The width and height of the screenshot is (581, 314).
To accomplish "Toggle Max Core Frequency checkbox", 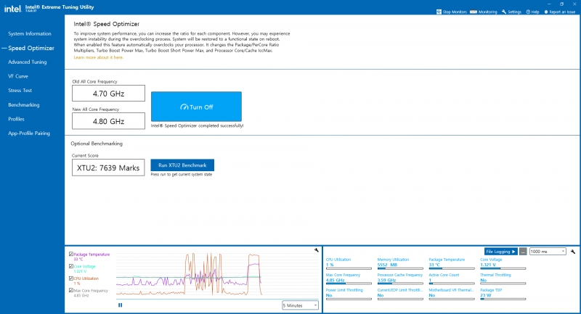I will point(70,290).
